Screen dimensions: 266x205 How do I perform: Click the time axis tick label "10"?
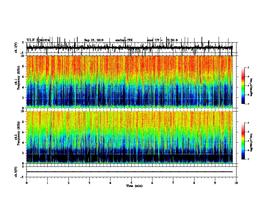coord(236,183)
